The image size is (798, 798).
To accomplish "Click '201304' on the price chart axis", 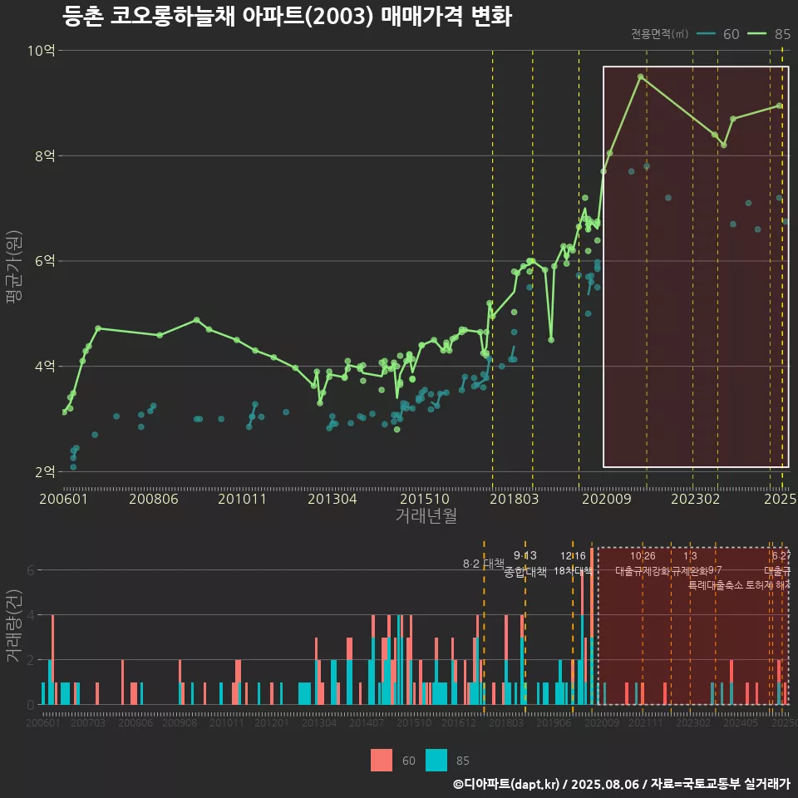I will (x=332, y=499).
